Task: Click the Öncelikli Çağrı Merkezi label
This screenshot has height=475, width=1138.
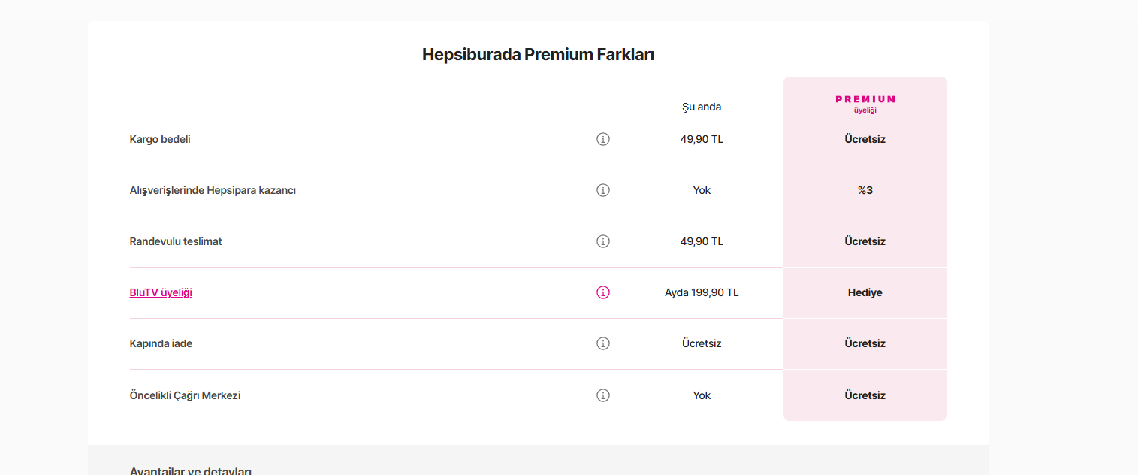Action: (185, 395)
